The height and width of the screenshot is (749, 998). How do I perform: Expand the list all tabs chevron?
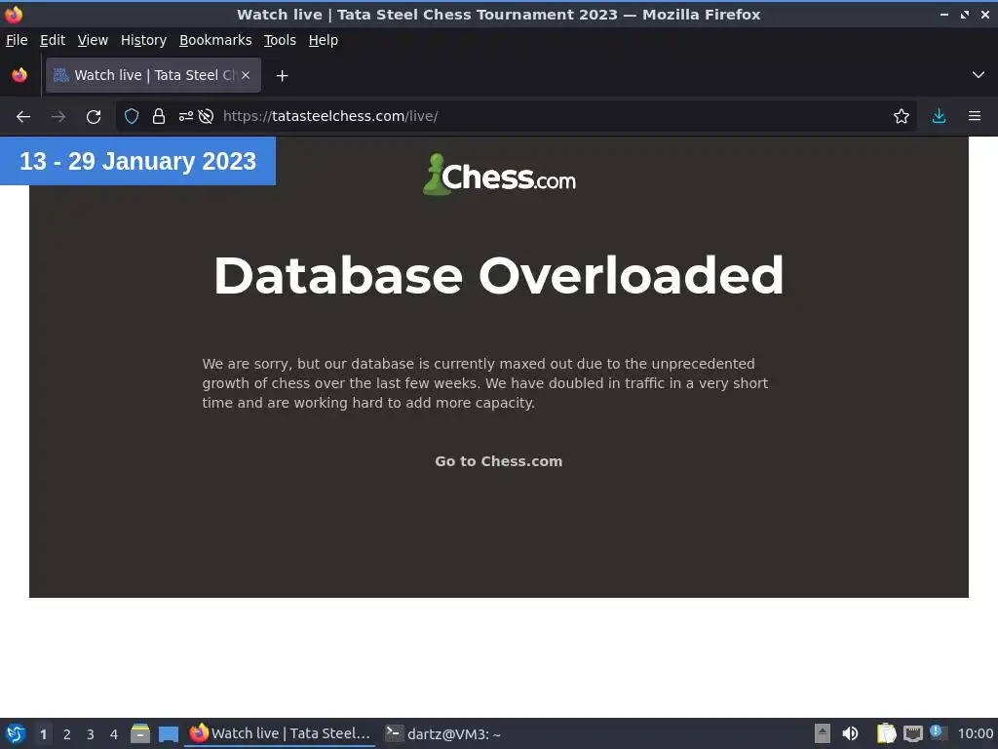[x=979, y=75]
